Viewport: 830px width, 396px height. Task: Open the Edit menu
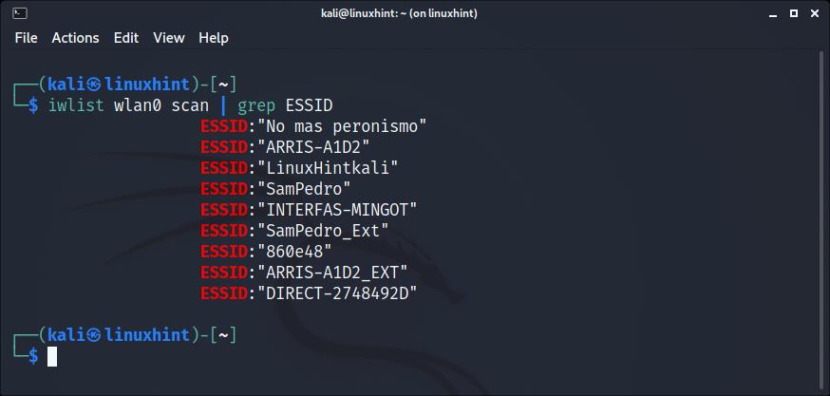126,38
